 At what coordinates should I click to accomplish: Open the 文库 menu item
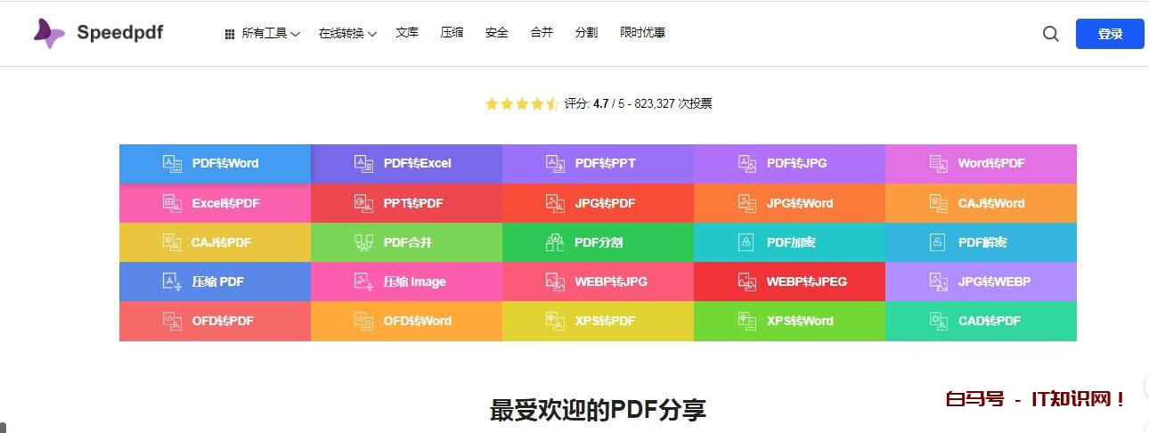click(407, 33)
